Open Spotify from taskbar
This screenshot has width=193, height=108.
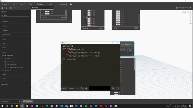pos(86,106)
